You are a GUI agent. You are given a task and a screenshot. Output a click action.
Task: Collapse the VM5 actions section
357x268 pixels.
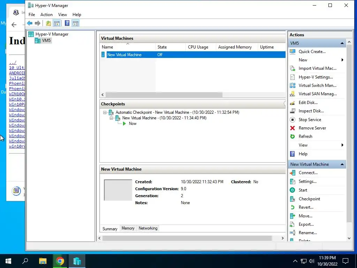click(x=342, y=43)
